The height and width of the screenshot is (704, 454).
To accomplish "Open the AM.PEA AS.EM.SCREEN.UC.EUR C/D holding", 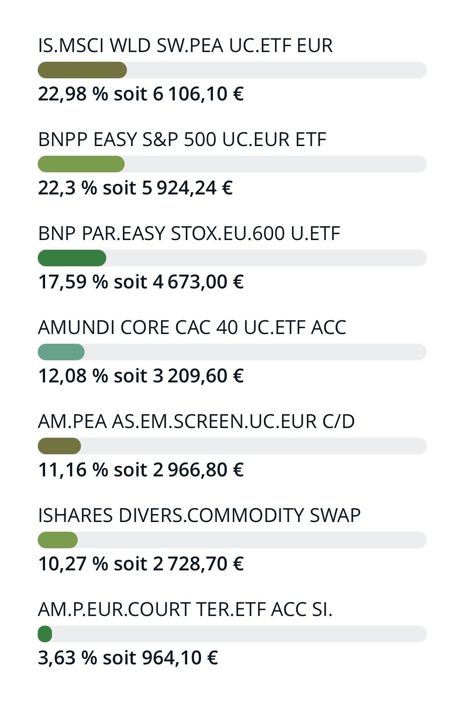I will [x=196, y=422].
